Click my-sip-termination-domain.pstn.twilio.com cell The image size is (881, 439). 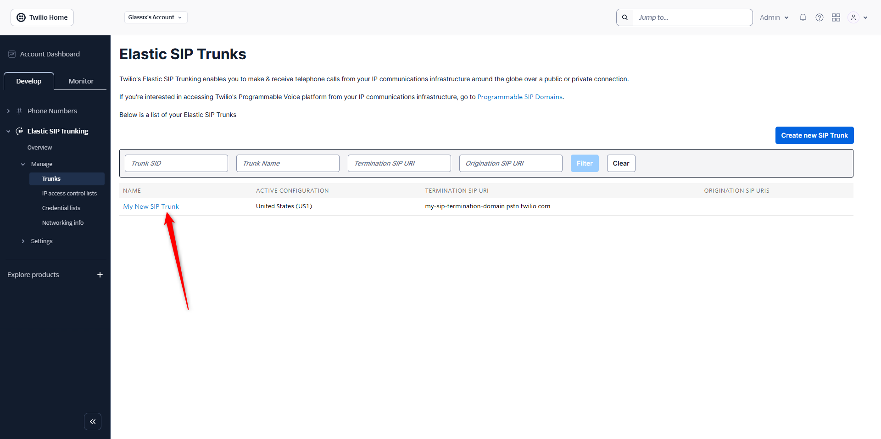[x=488, y=206]
